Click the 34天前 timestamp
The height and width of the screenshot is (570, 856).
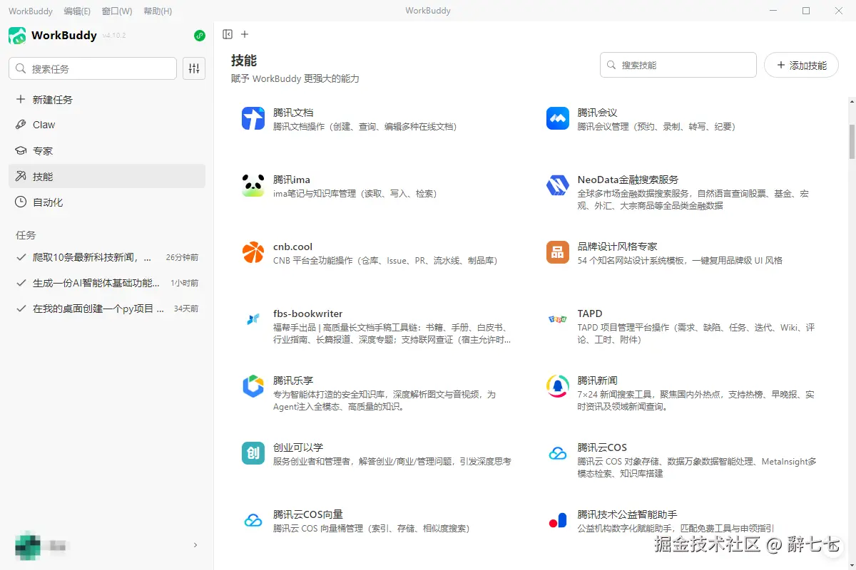(x=186, y=309)
